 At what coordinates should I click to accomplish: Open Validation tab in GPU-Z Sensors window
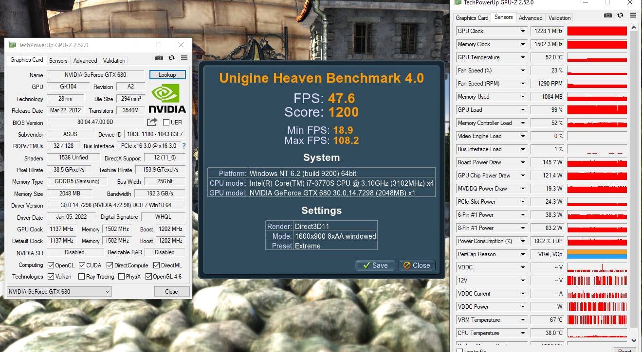point(560,18)
